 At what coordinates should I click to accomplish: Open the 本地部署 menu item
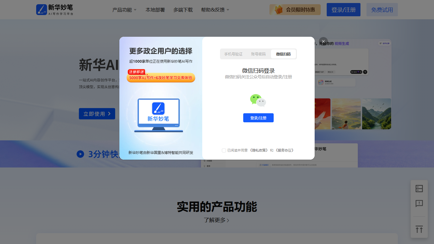[155, 10]
